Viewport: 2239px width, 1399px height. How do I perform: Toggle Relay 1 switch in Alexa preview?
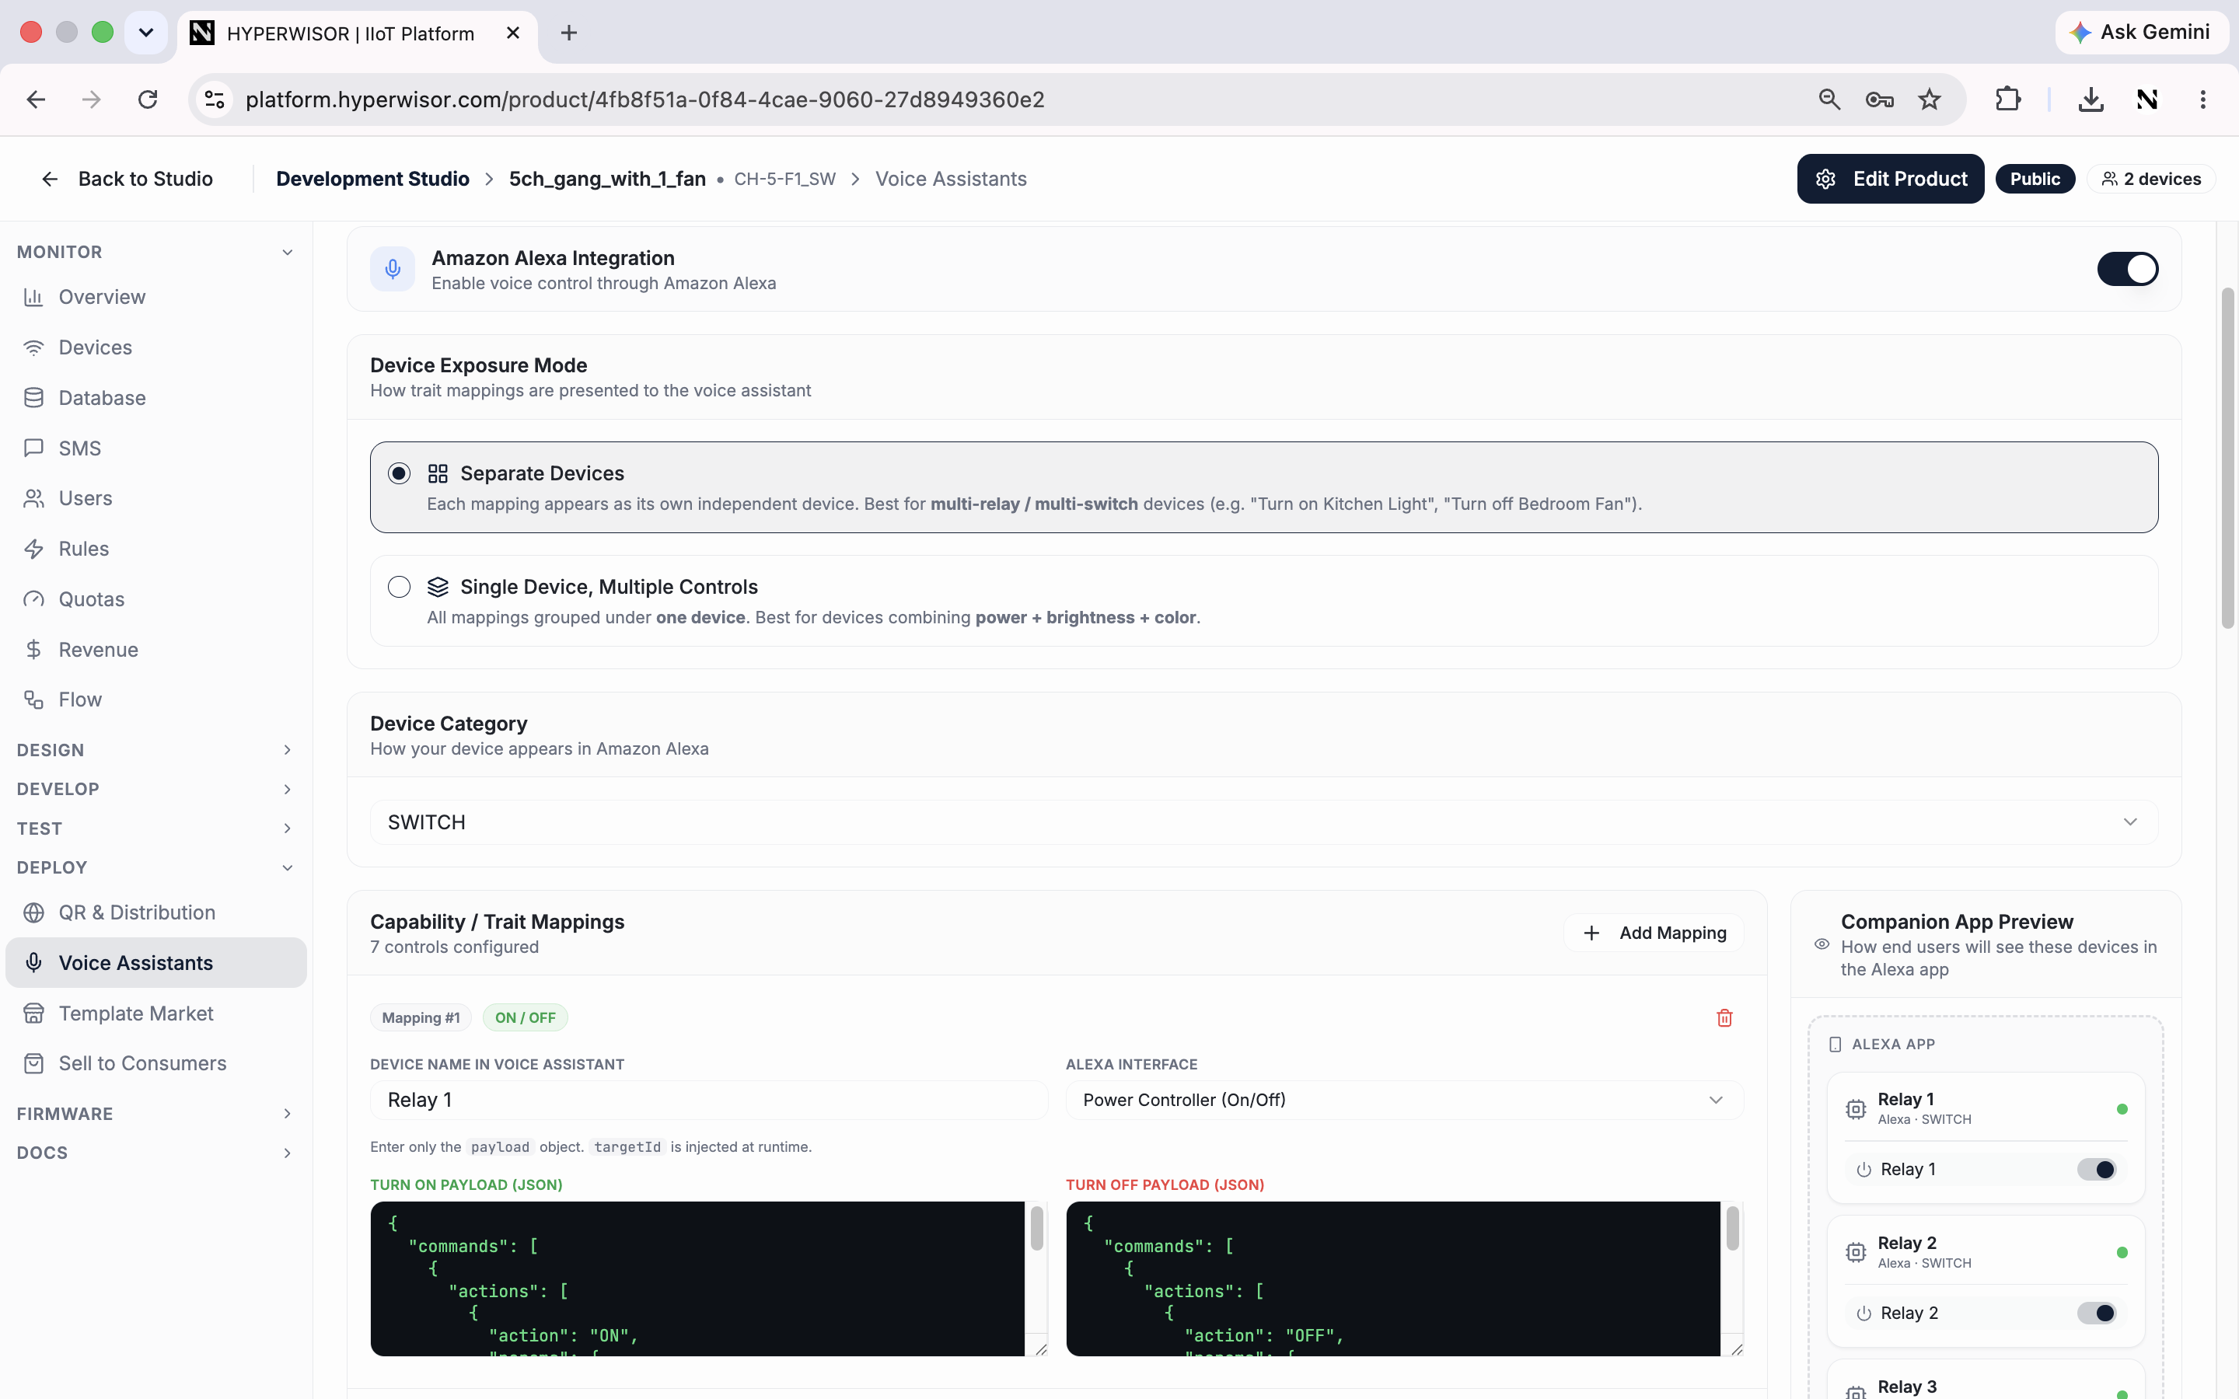click(x=2096, y=1170)
